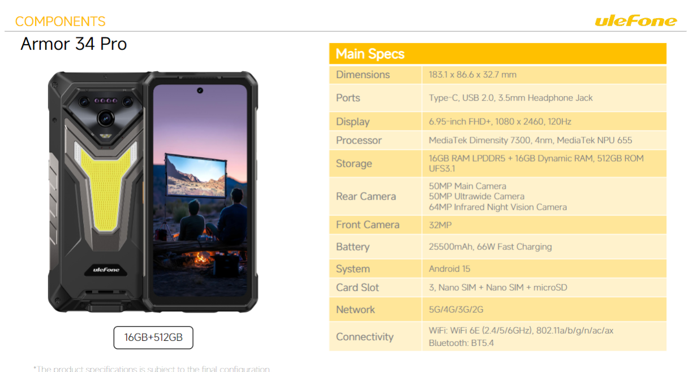Click the Display label
The image size is (688, 372).
pyautogui.click(x=352, y=122)
